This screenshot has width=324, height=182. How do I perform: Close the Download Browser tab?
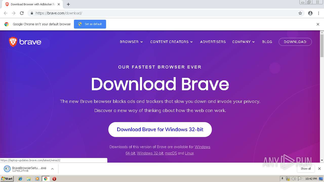59,4
